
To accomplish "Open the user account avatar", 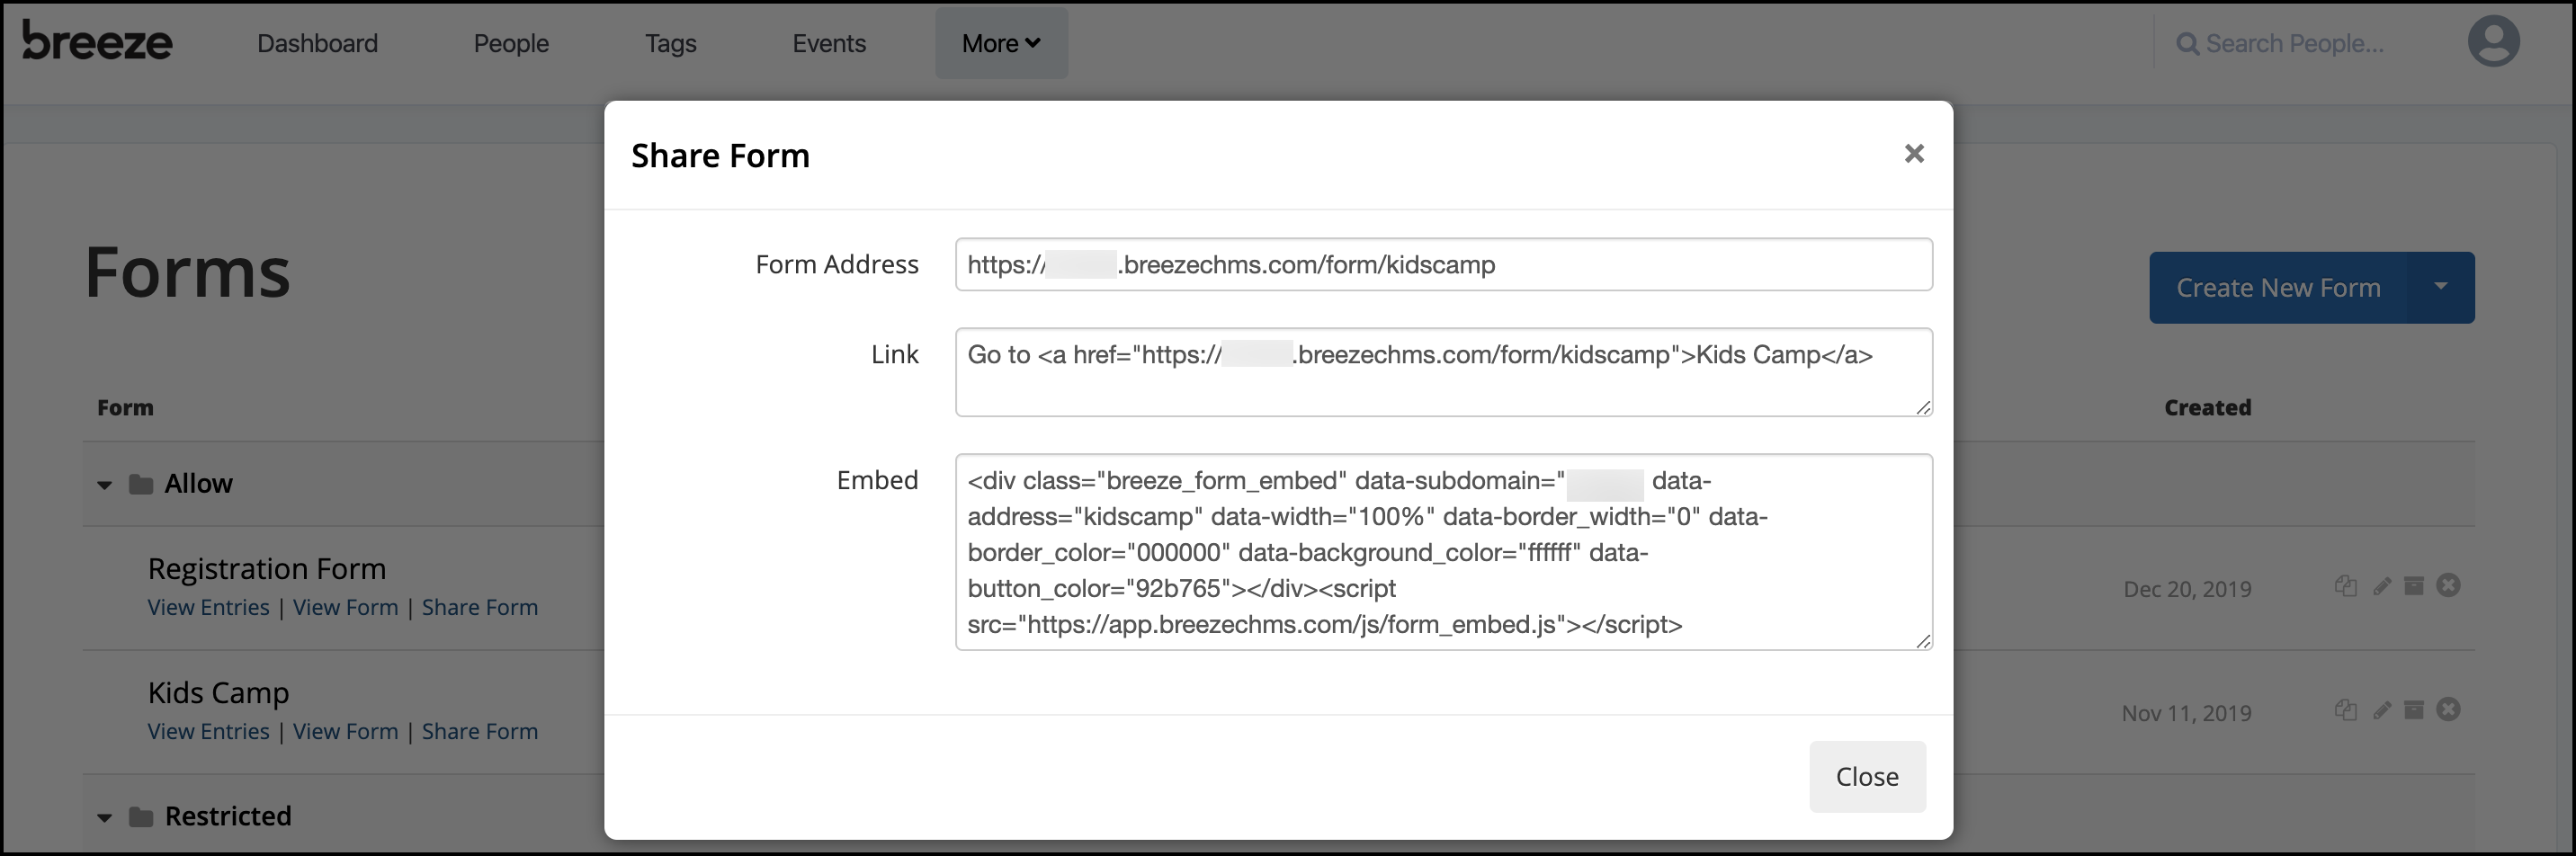I will [x=2493, y=41].
